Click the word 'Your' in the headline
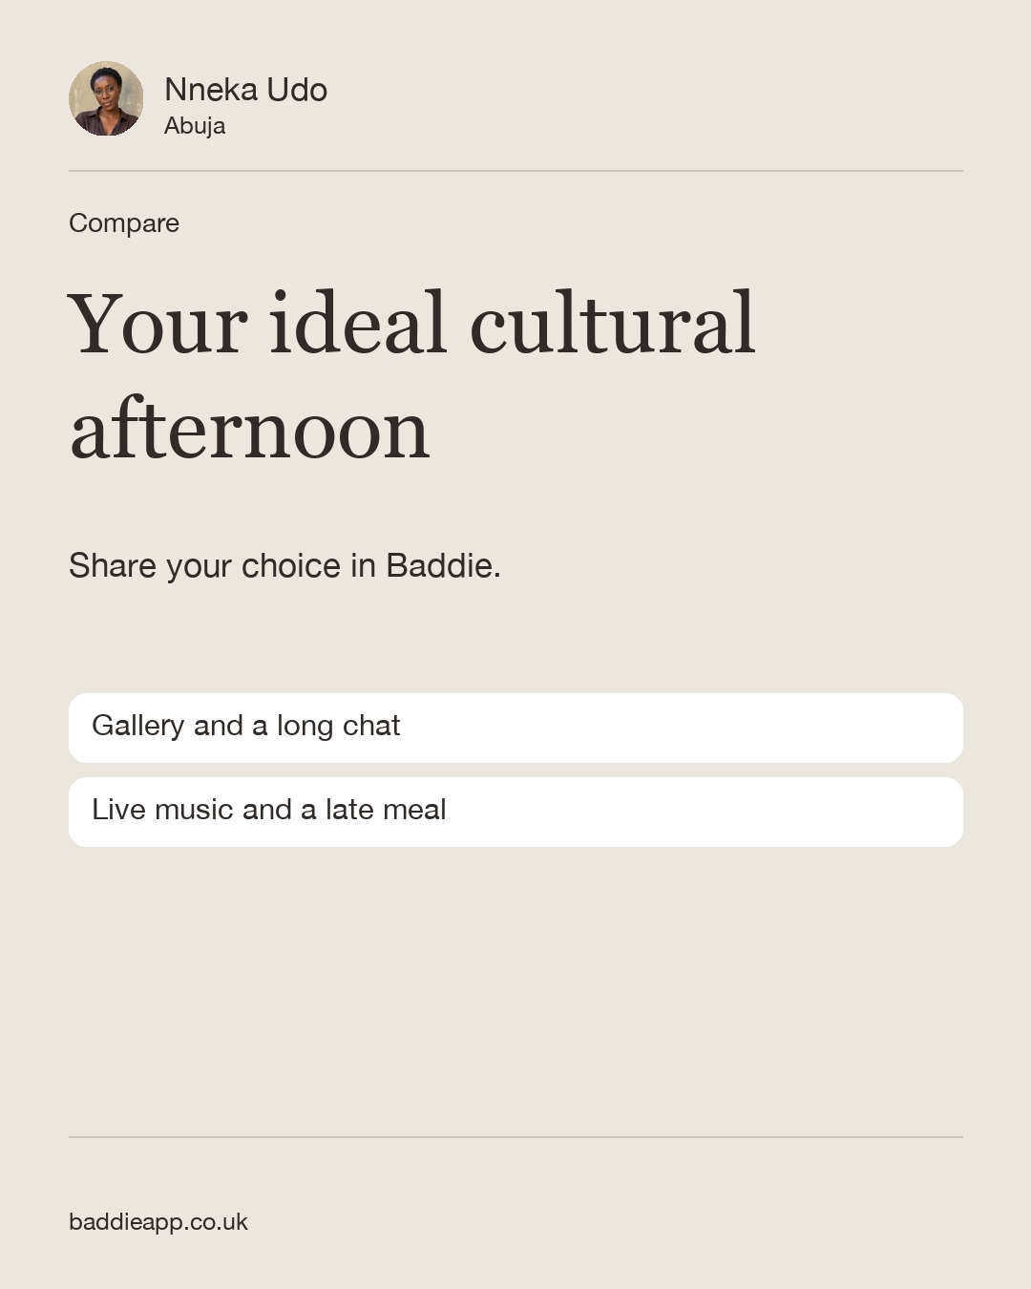 [x=158, y=323]
